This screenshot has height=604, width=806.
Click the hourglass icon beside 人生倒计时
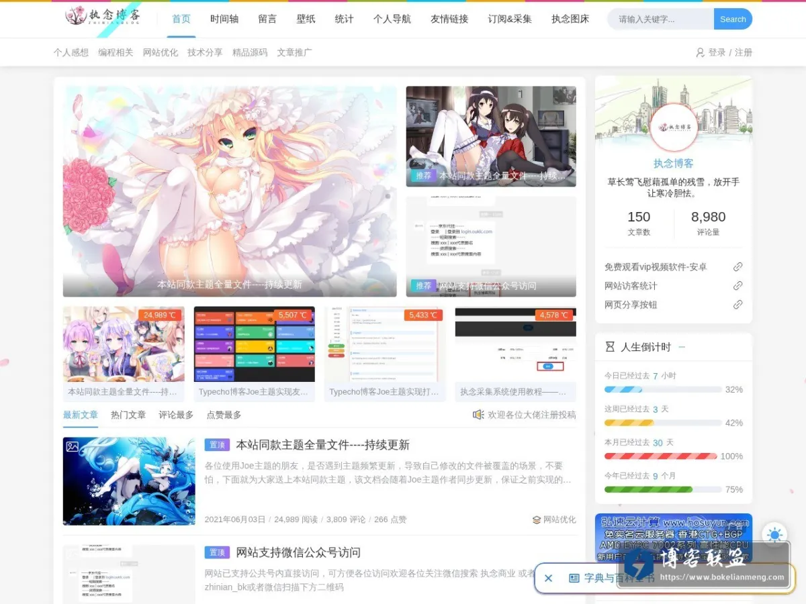(x=610, y=347)
